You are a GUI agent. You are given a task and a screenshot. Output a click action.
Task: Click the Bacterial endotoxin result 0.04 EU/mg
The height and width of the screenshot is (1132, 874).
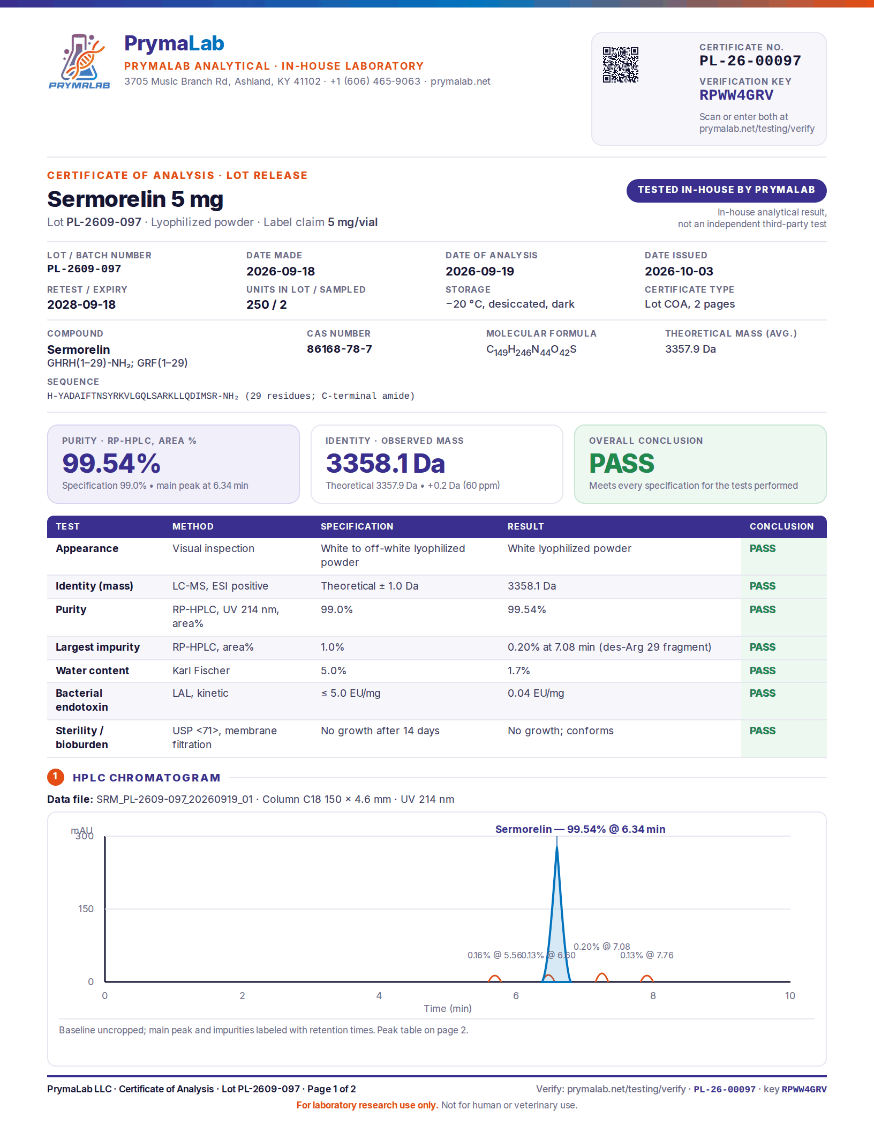pyautogui.click(x=536, y=693)
